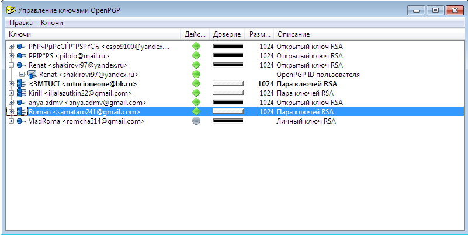Expand the Kirill iljalazutkin22 row

pyautogui.click(x=11, y=93)
